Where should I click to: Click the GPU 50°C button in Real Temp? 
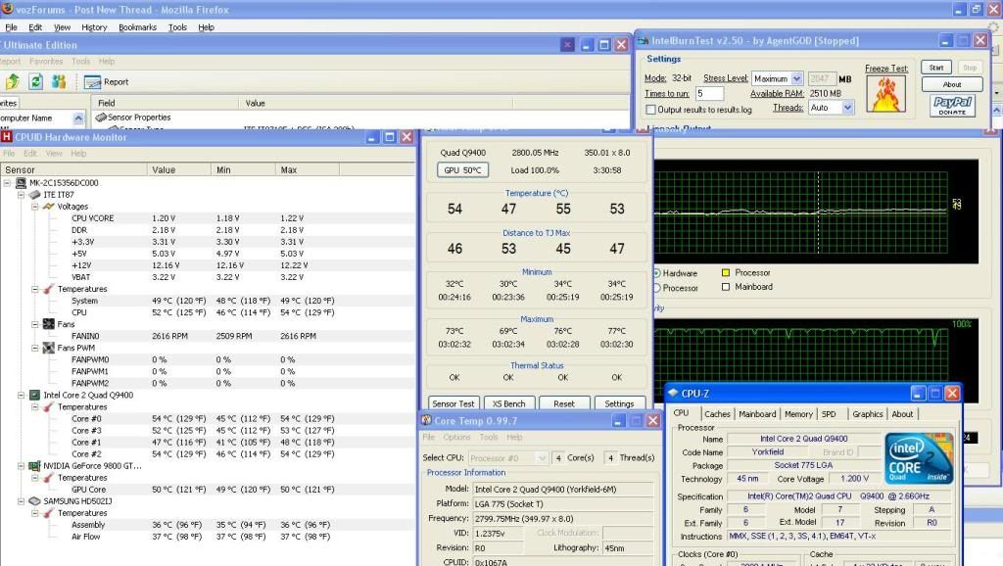(x=462, y=170)
